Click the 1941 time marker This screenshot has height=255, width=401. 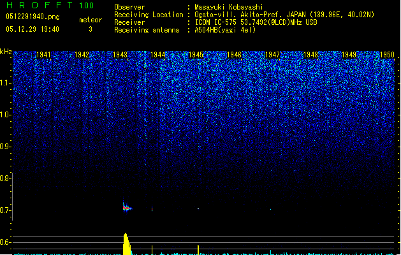pos(43,54)
